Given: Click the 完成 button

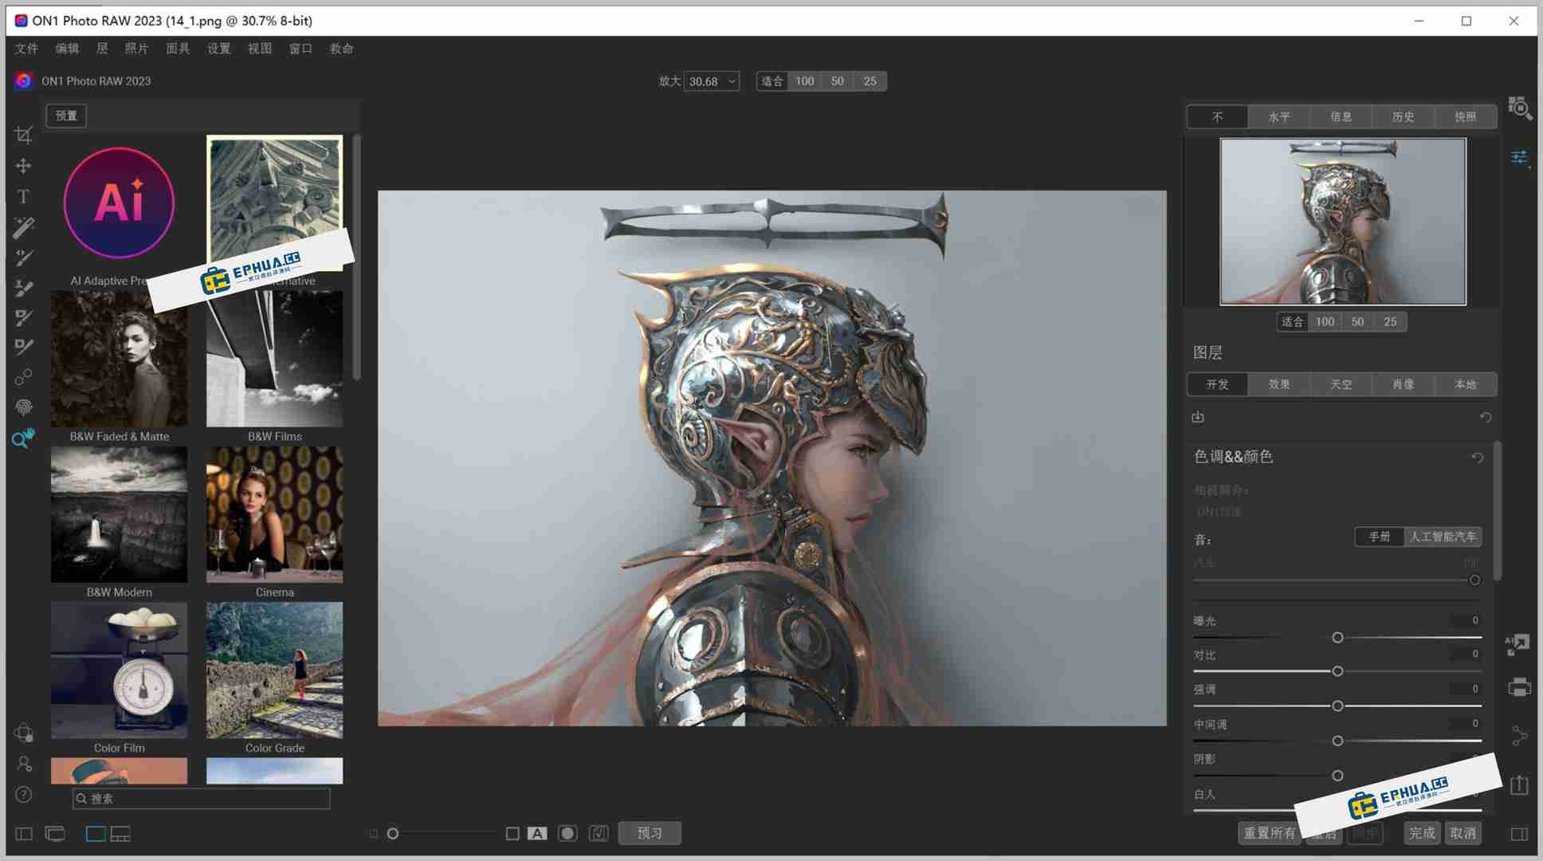Looking at the screenshot, I should 1422,832.
